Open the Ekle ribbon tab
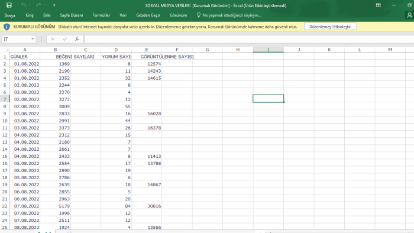 point(47,15)
